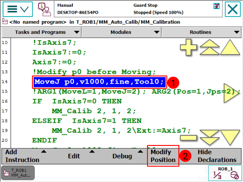Select line MM_Calib 2, 1, 2\Ext:=Axis7;

pos(121,131)
